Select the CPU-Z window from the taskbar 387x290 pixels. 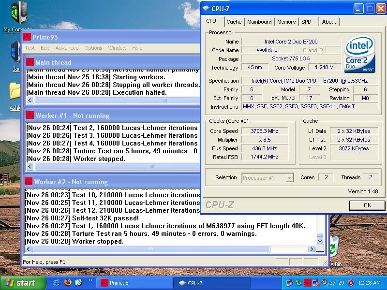click(213, 283)
